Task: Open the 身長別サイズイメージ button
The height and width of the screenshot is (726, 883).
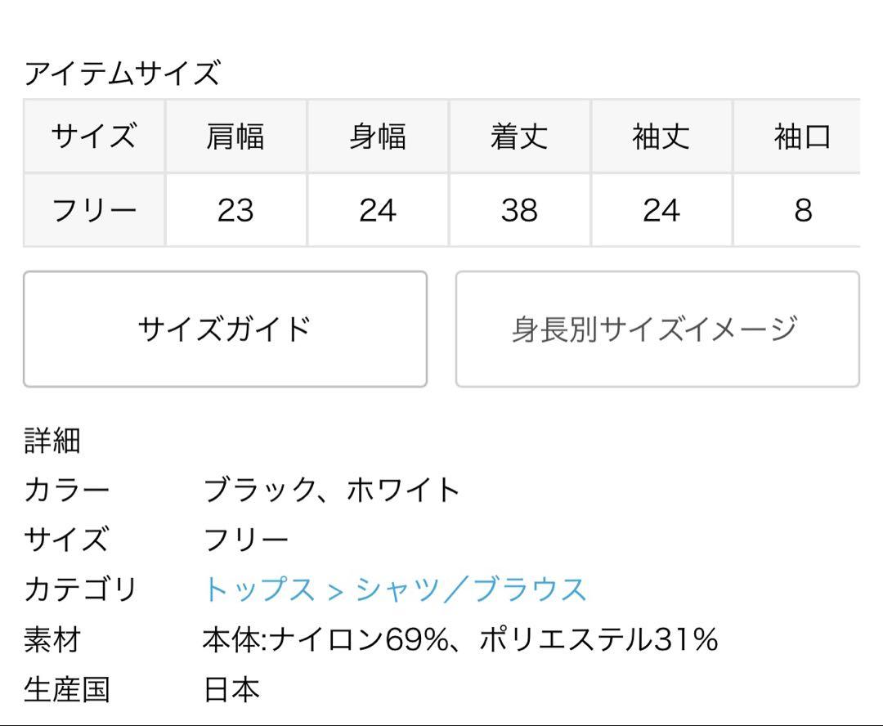Action: (x=657, y=329)
